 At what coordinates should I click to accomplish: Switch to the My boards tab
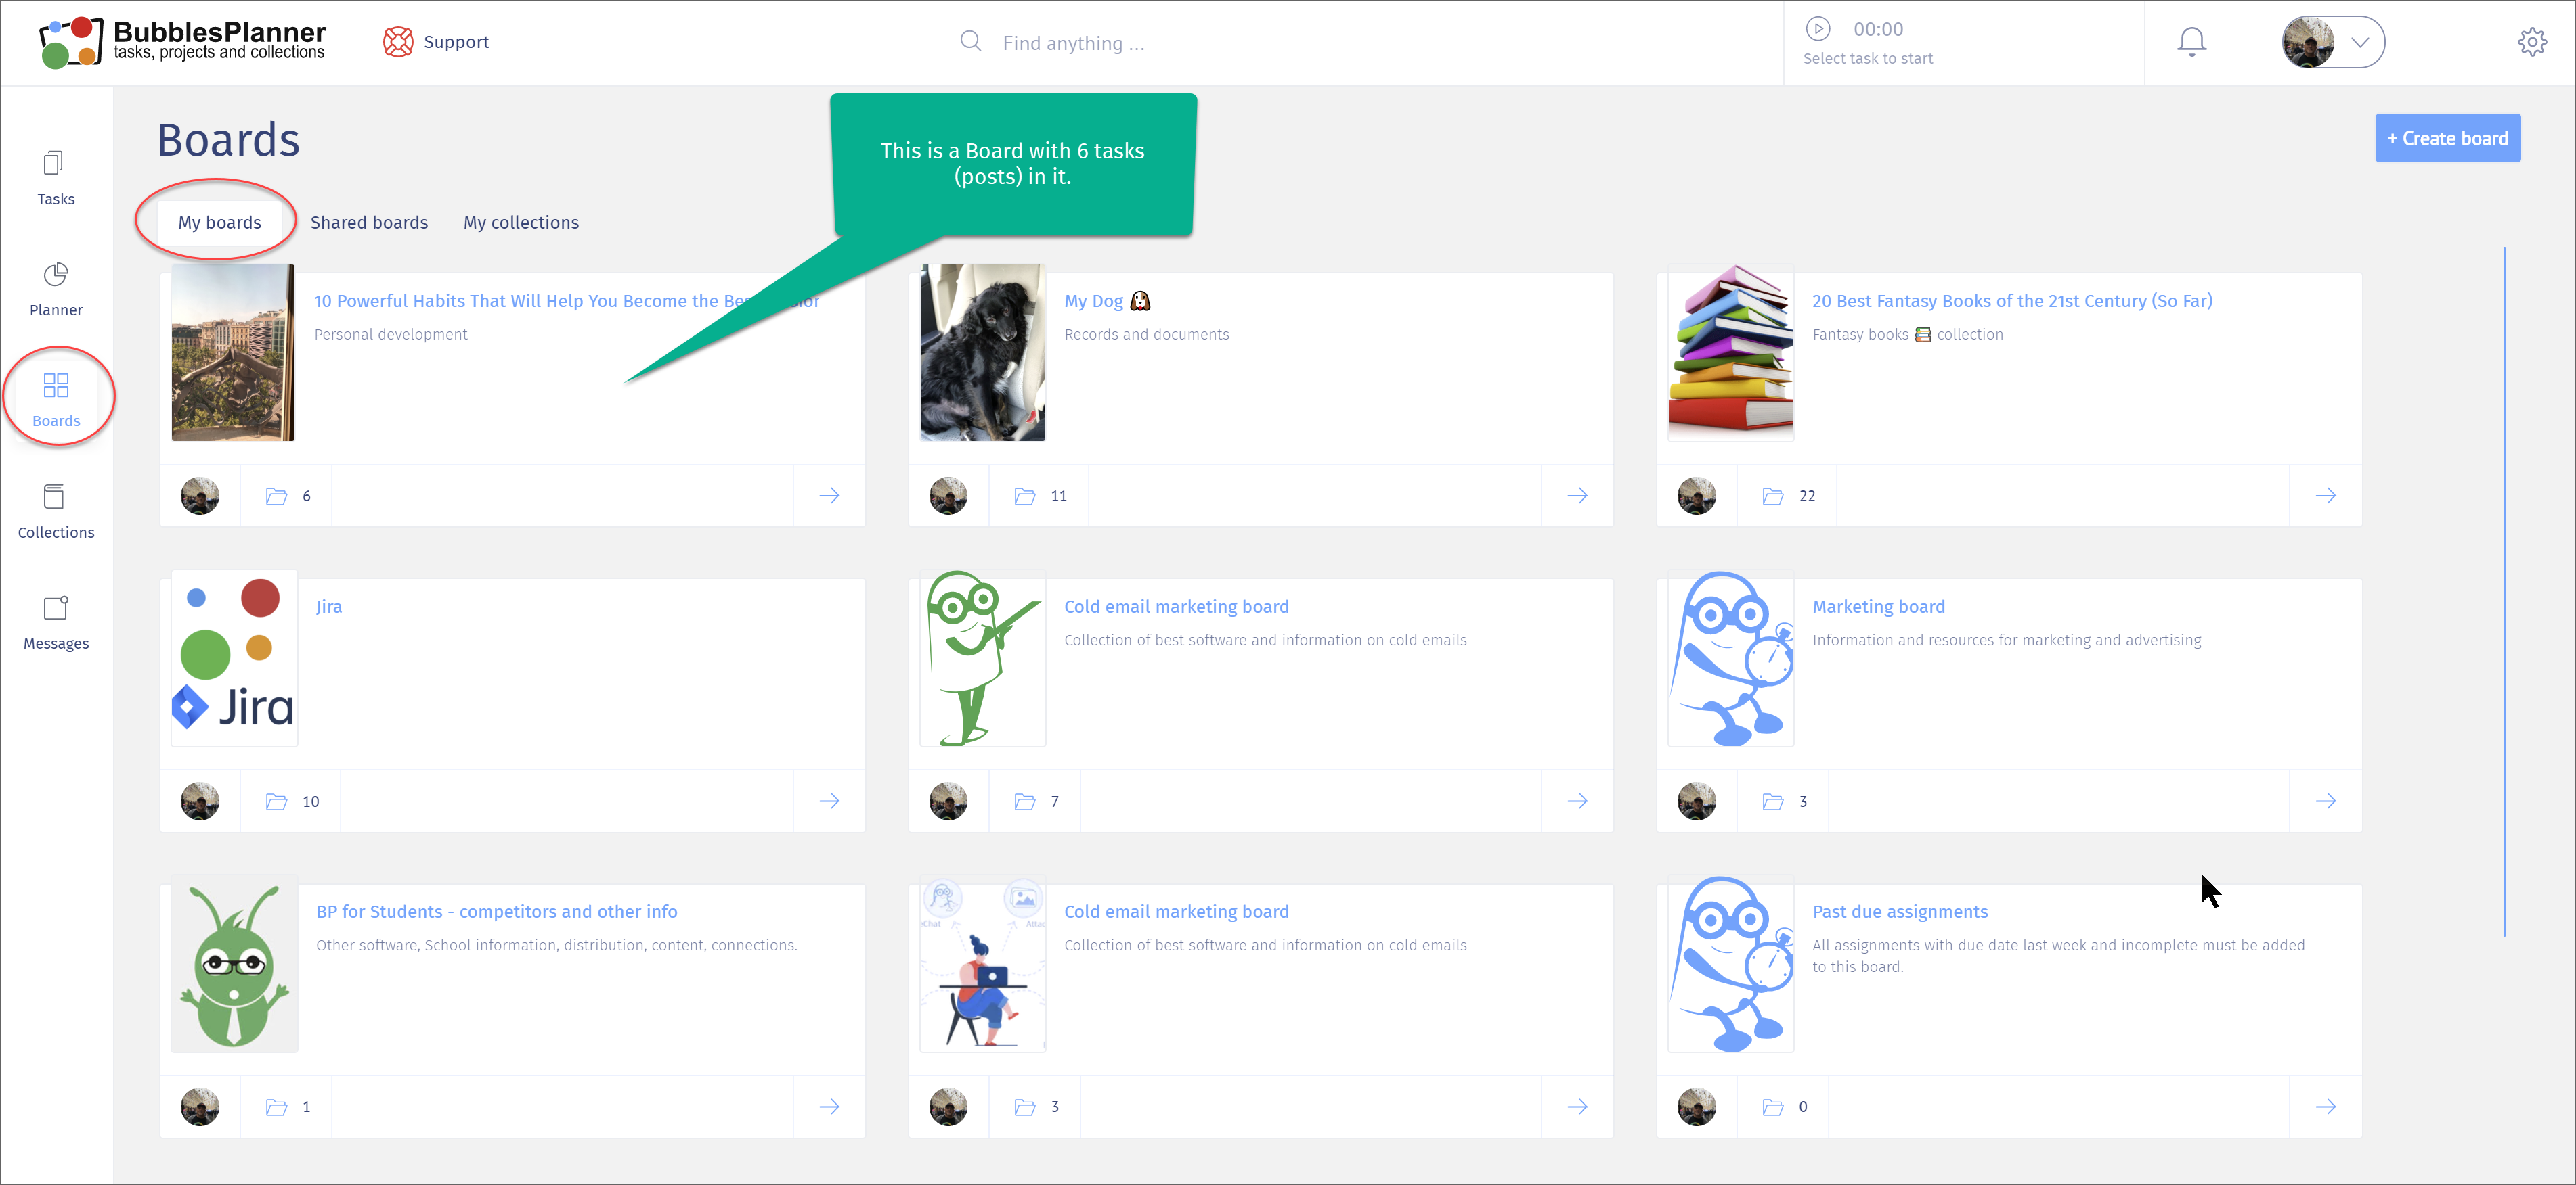(x=220, y=222)
